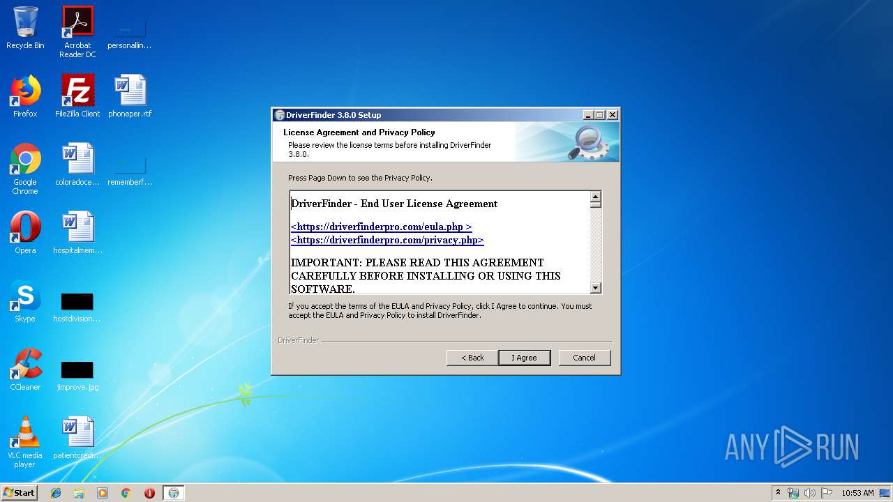Click inside the license agreement text box
893x502 pixels.
[440, 242]
